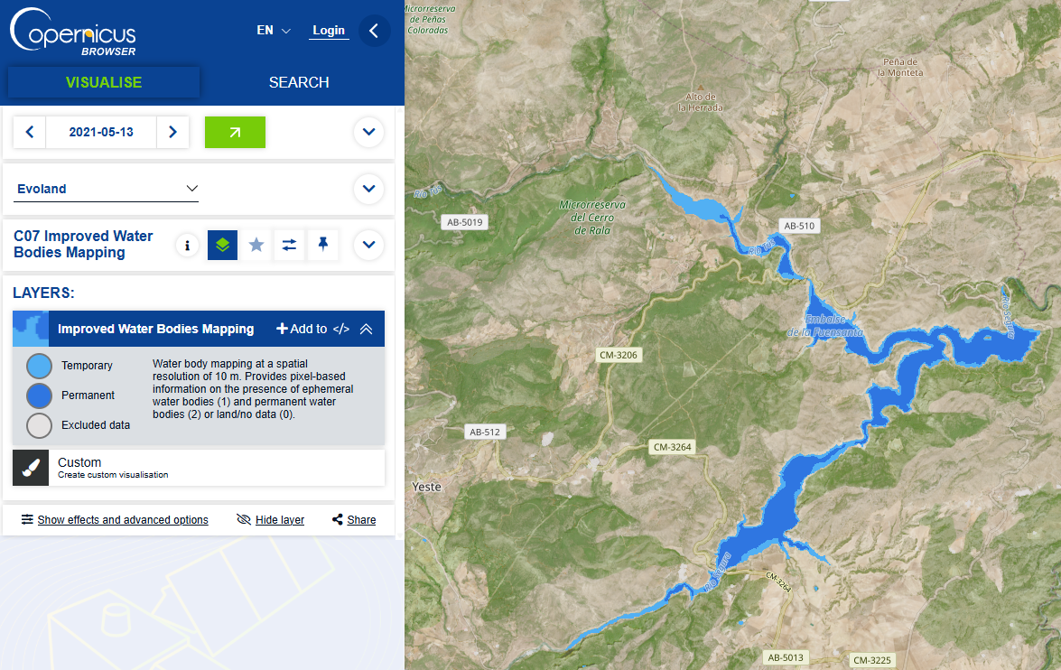
Task: Click the Excluded data legend label
Action: coord(96,425)
